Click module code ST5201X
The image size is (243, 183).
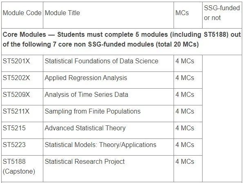[16, 61]
